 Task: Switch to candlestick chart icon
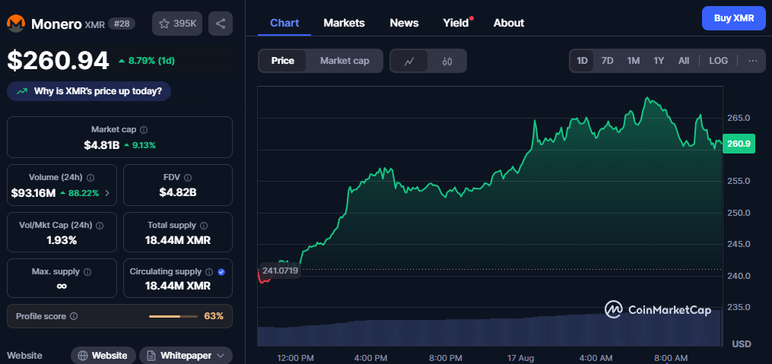447,61
